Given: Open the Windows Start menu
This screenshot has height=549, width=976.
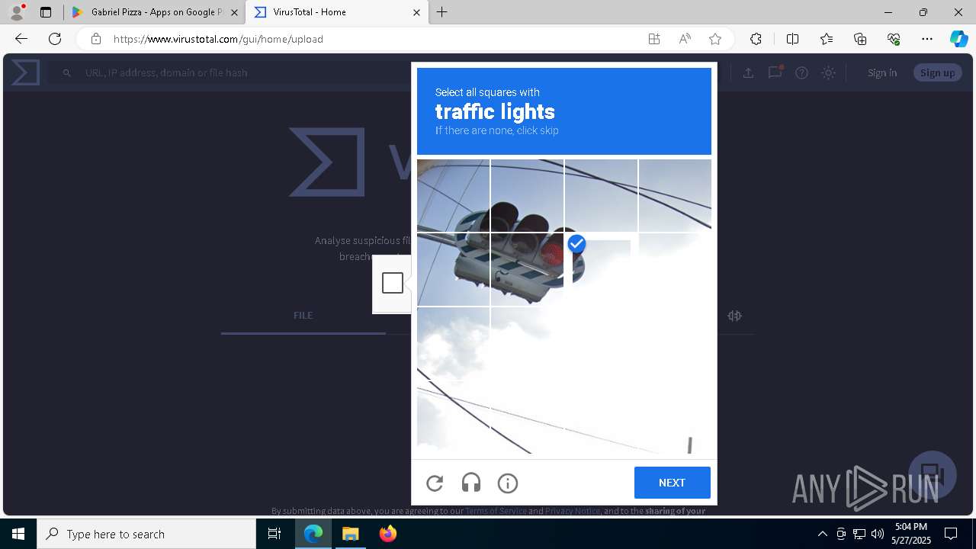Looking at the screenshot, I should [18, 534].
